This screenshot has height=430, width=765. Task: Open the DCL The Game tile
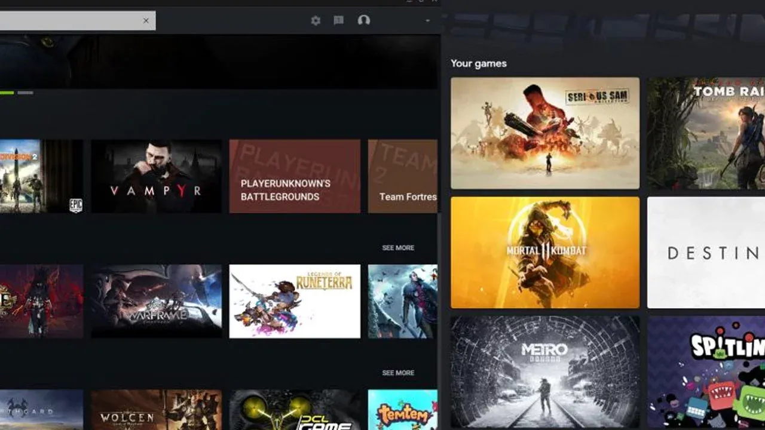(x=295, y=410)
